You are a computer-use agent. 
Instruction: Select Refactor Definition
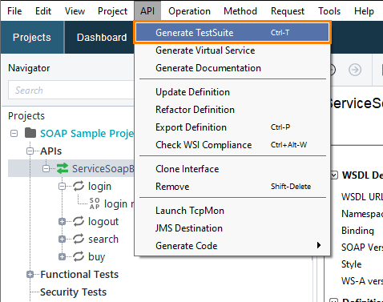(x=232, y=110)
